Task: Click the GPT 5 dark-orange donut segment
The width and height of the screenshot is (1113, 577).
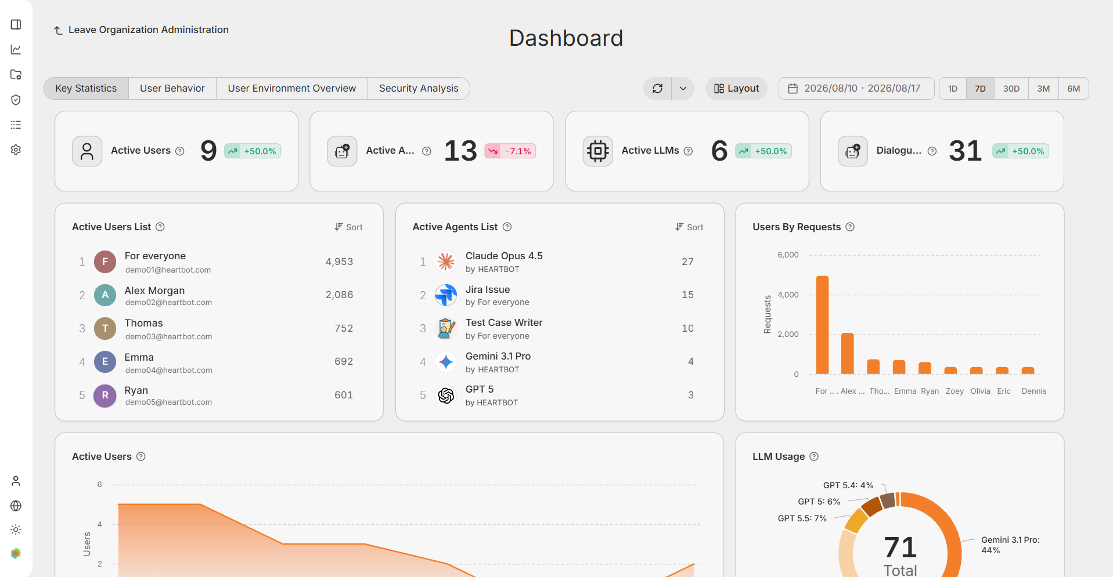Action: pos(871,506)
